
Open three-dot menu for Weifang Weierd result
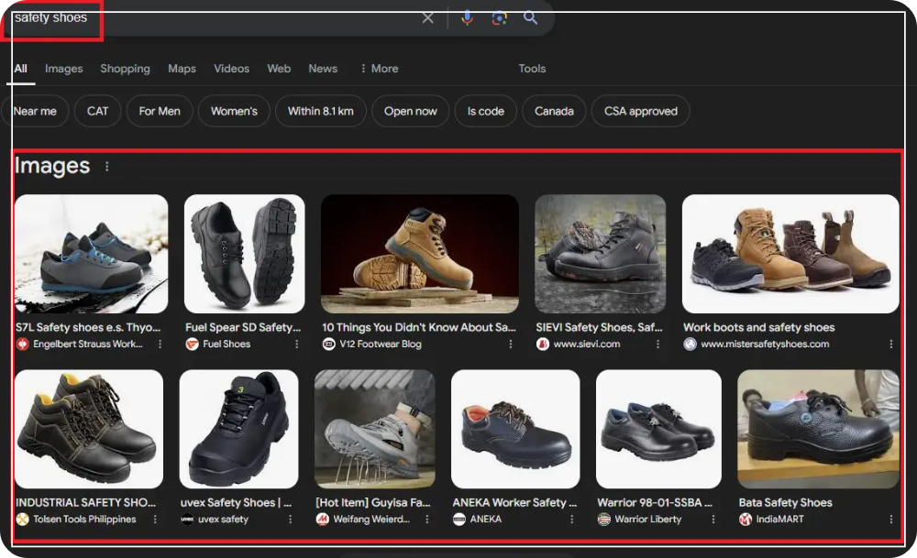pos(427,519)
